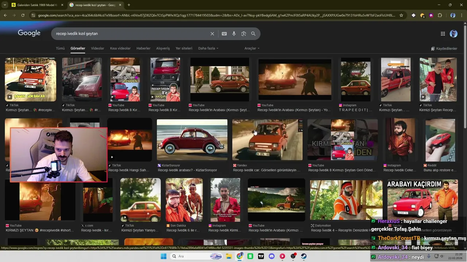Go back to the previous page
This screenshot has height=262, width=467.
point(5,15)
